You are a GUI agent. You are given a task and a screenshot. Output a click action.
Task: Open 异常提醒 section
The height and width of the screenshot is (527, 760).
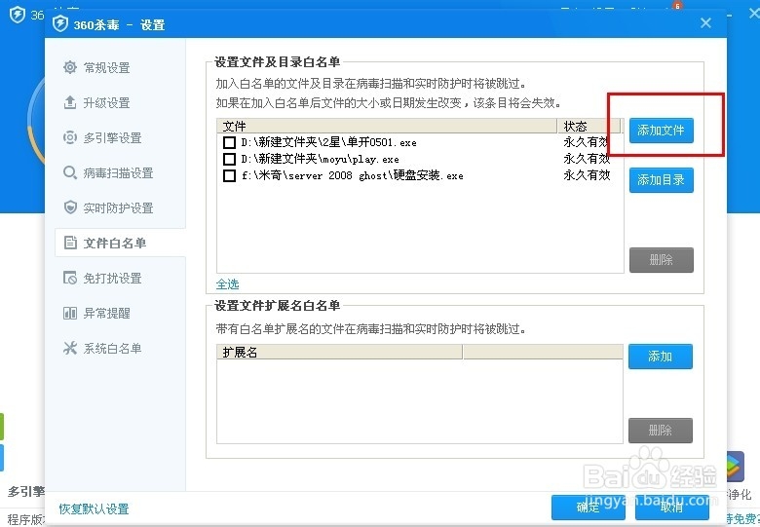pos(107,313)
